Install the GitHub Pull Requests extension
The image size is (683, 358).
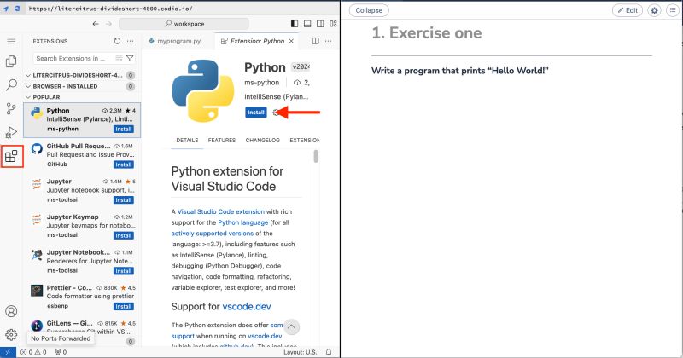tap(124, 165)
